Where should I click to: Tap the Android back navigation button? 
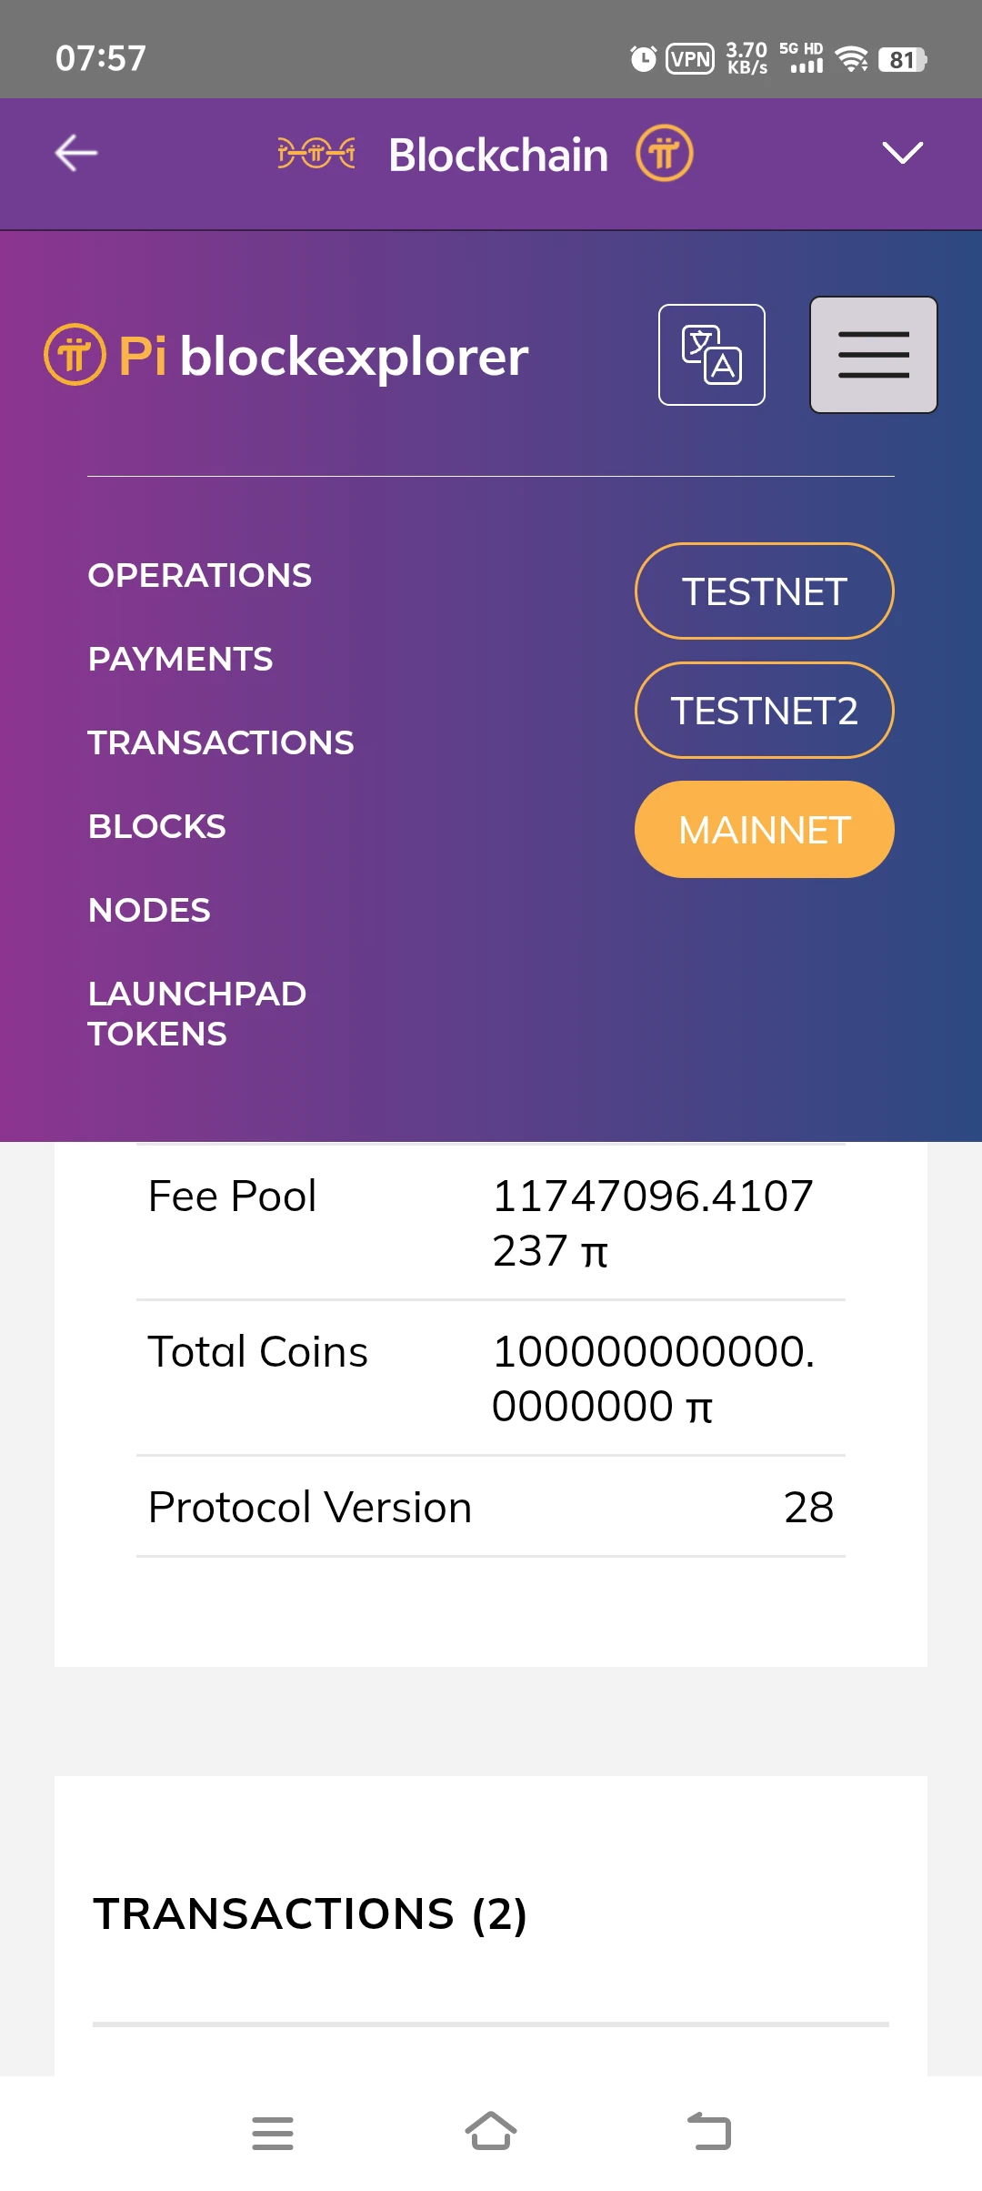coord(709,2132)
